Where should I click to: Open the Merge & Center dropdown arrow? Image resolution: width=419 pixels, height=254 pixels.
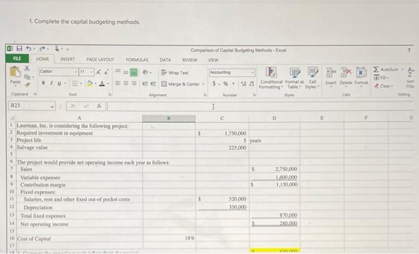(x=204, y=84)
